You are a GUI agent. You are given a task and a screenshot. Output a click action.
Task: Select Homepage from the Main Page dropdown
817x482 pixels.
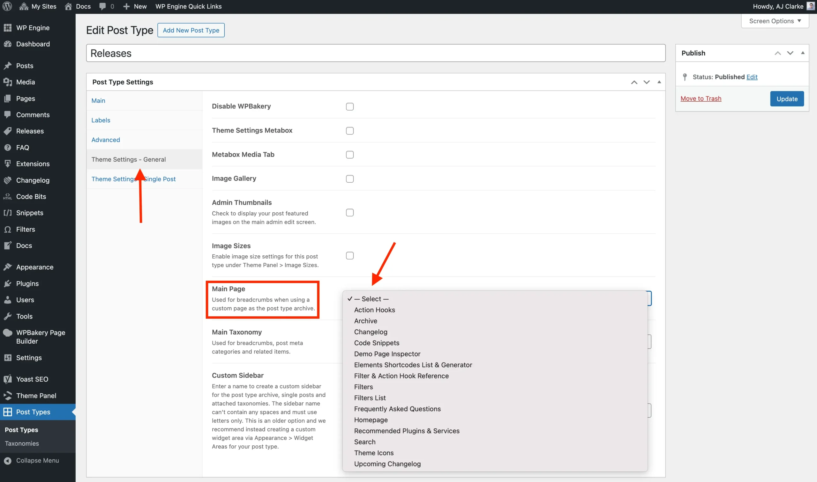click(x=371, y=420)
